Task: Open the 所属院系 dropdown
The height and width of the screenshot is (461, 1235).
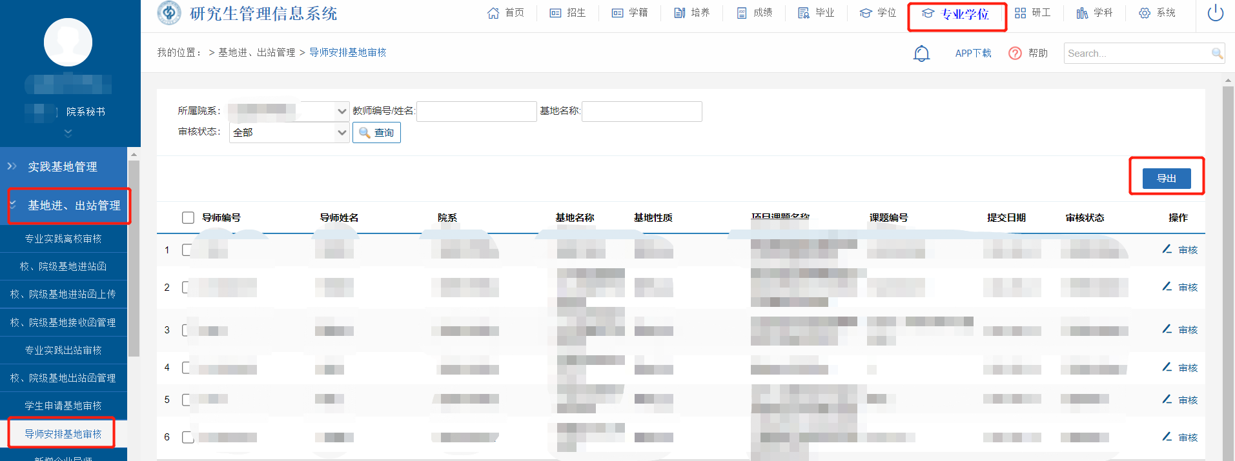Action: tap(289, 112)
